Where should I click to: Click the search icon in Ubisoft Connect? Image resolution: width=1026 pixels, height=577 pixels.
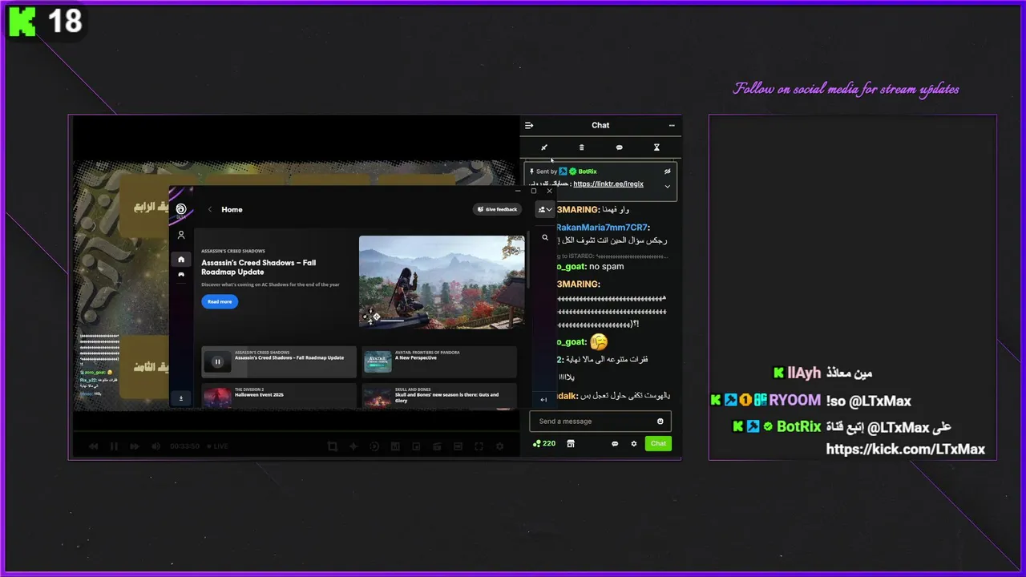point(545,237)
